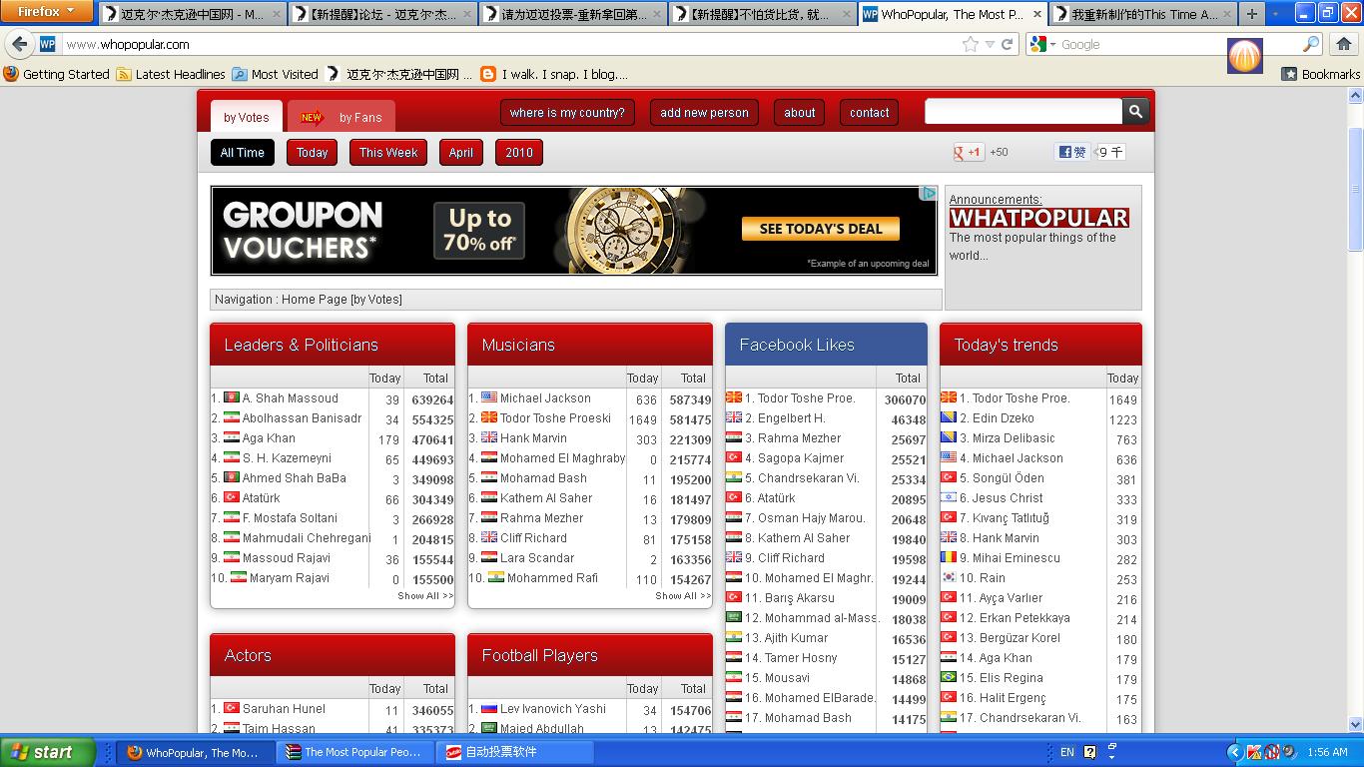Click the Windows start button
Viewport: 1364px width, 767px height.
(x=47, y=752)
